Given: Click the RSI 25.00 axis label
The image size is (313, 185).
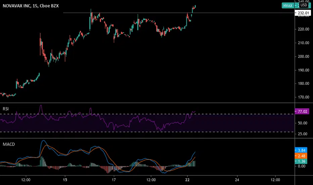Looking at the screenshot, I should [x=303, y=134].
